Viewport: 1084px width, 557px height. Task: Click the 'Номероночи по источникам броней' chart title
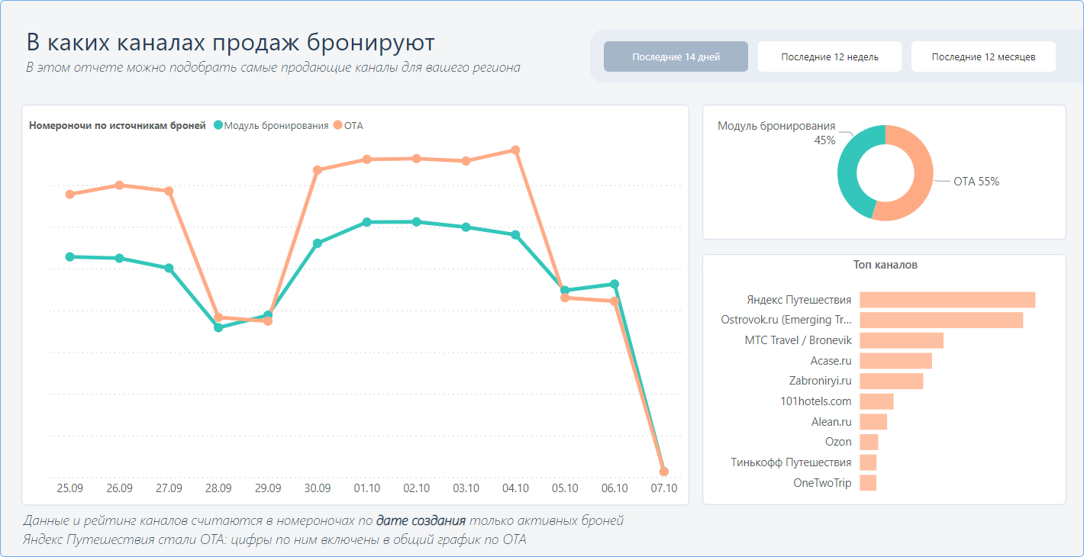click(118, 126)
